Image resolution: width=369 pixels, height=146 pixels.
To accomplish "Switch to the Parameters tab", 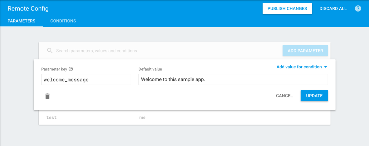I will point(22,21).
